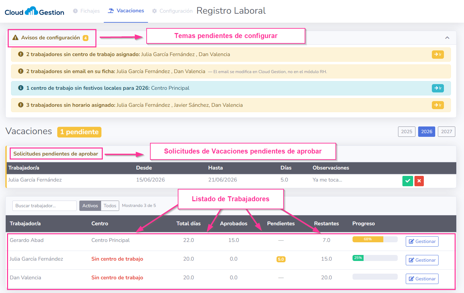Open the Fichajes tab

(x=86, y=11)
